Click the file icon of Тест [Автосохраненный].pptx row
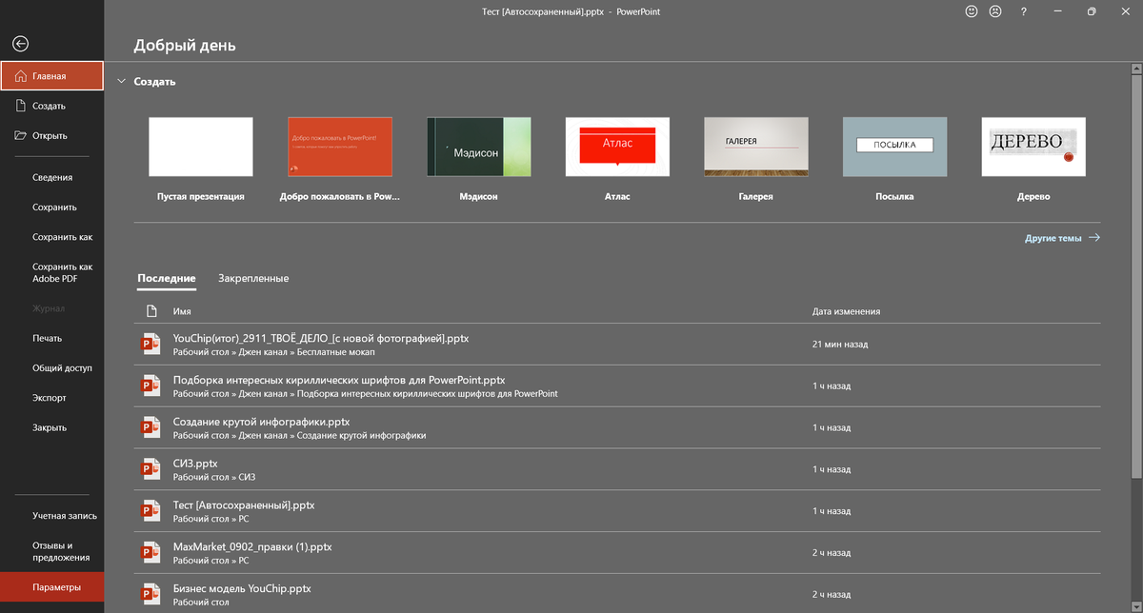Image resolution: width=1143 pixels, height=613 pixels. point(150,511)
